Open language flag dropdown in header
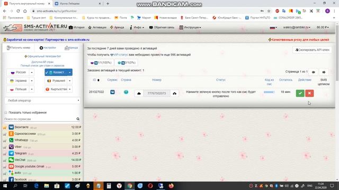The height and width of the screenshot is (190, 339). [x=273, y=27]
